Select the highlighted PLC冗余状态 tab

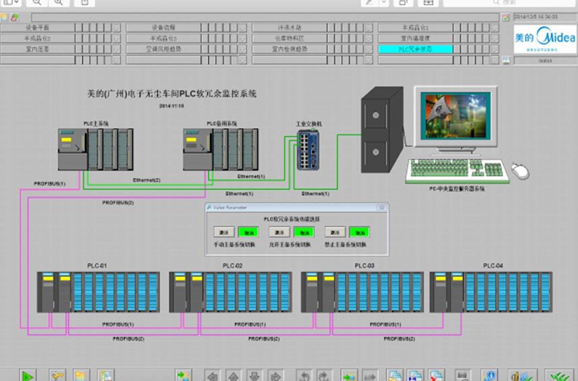(415, 49)
